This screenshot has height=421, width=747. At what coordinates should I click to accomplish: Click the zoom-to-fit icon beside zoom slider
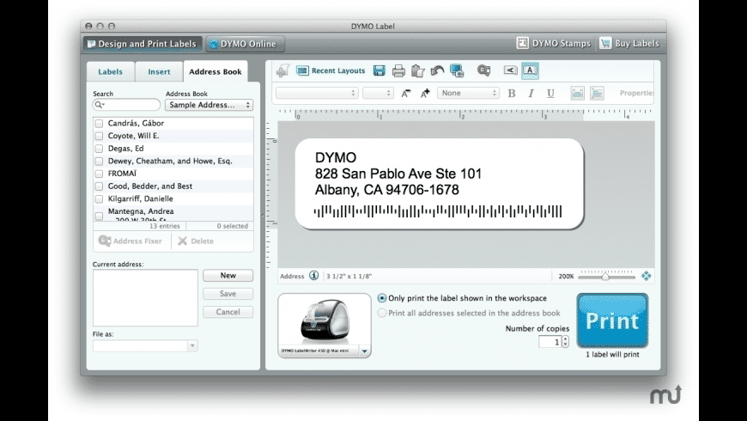[x=646, y=276]
